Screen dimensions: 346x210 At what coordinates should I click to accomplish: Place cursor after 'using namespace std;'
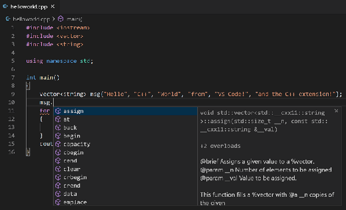(x=93, y=61)
